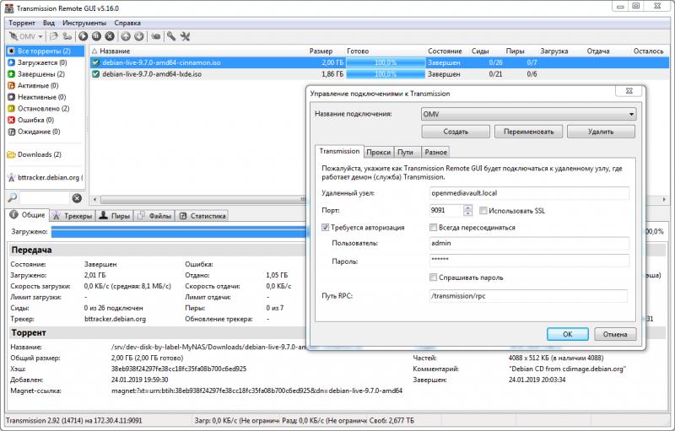Open the 'Справка' menu
The image size is (675, 431).
[x=127, y=24]
